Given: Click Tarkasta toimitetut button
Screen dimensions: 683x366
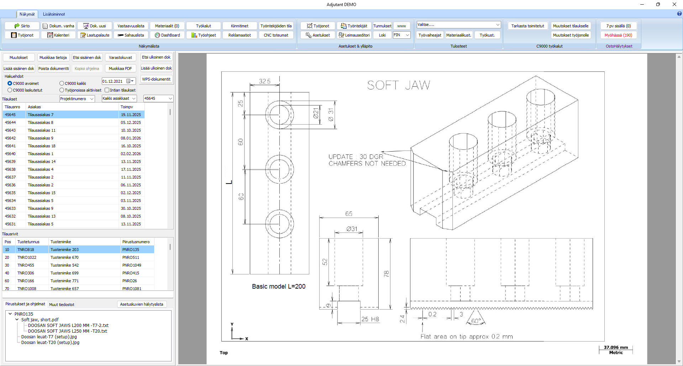Looking at the screenshot, I should [x=528, y=26].
